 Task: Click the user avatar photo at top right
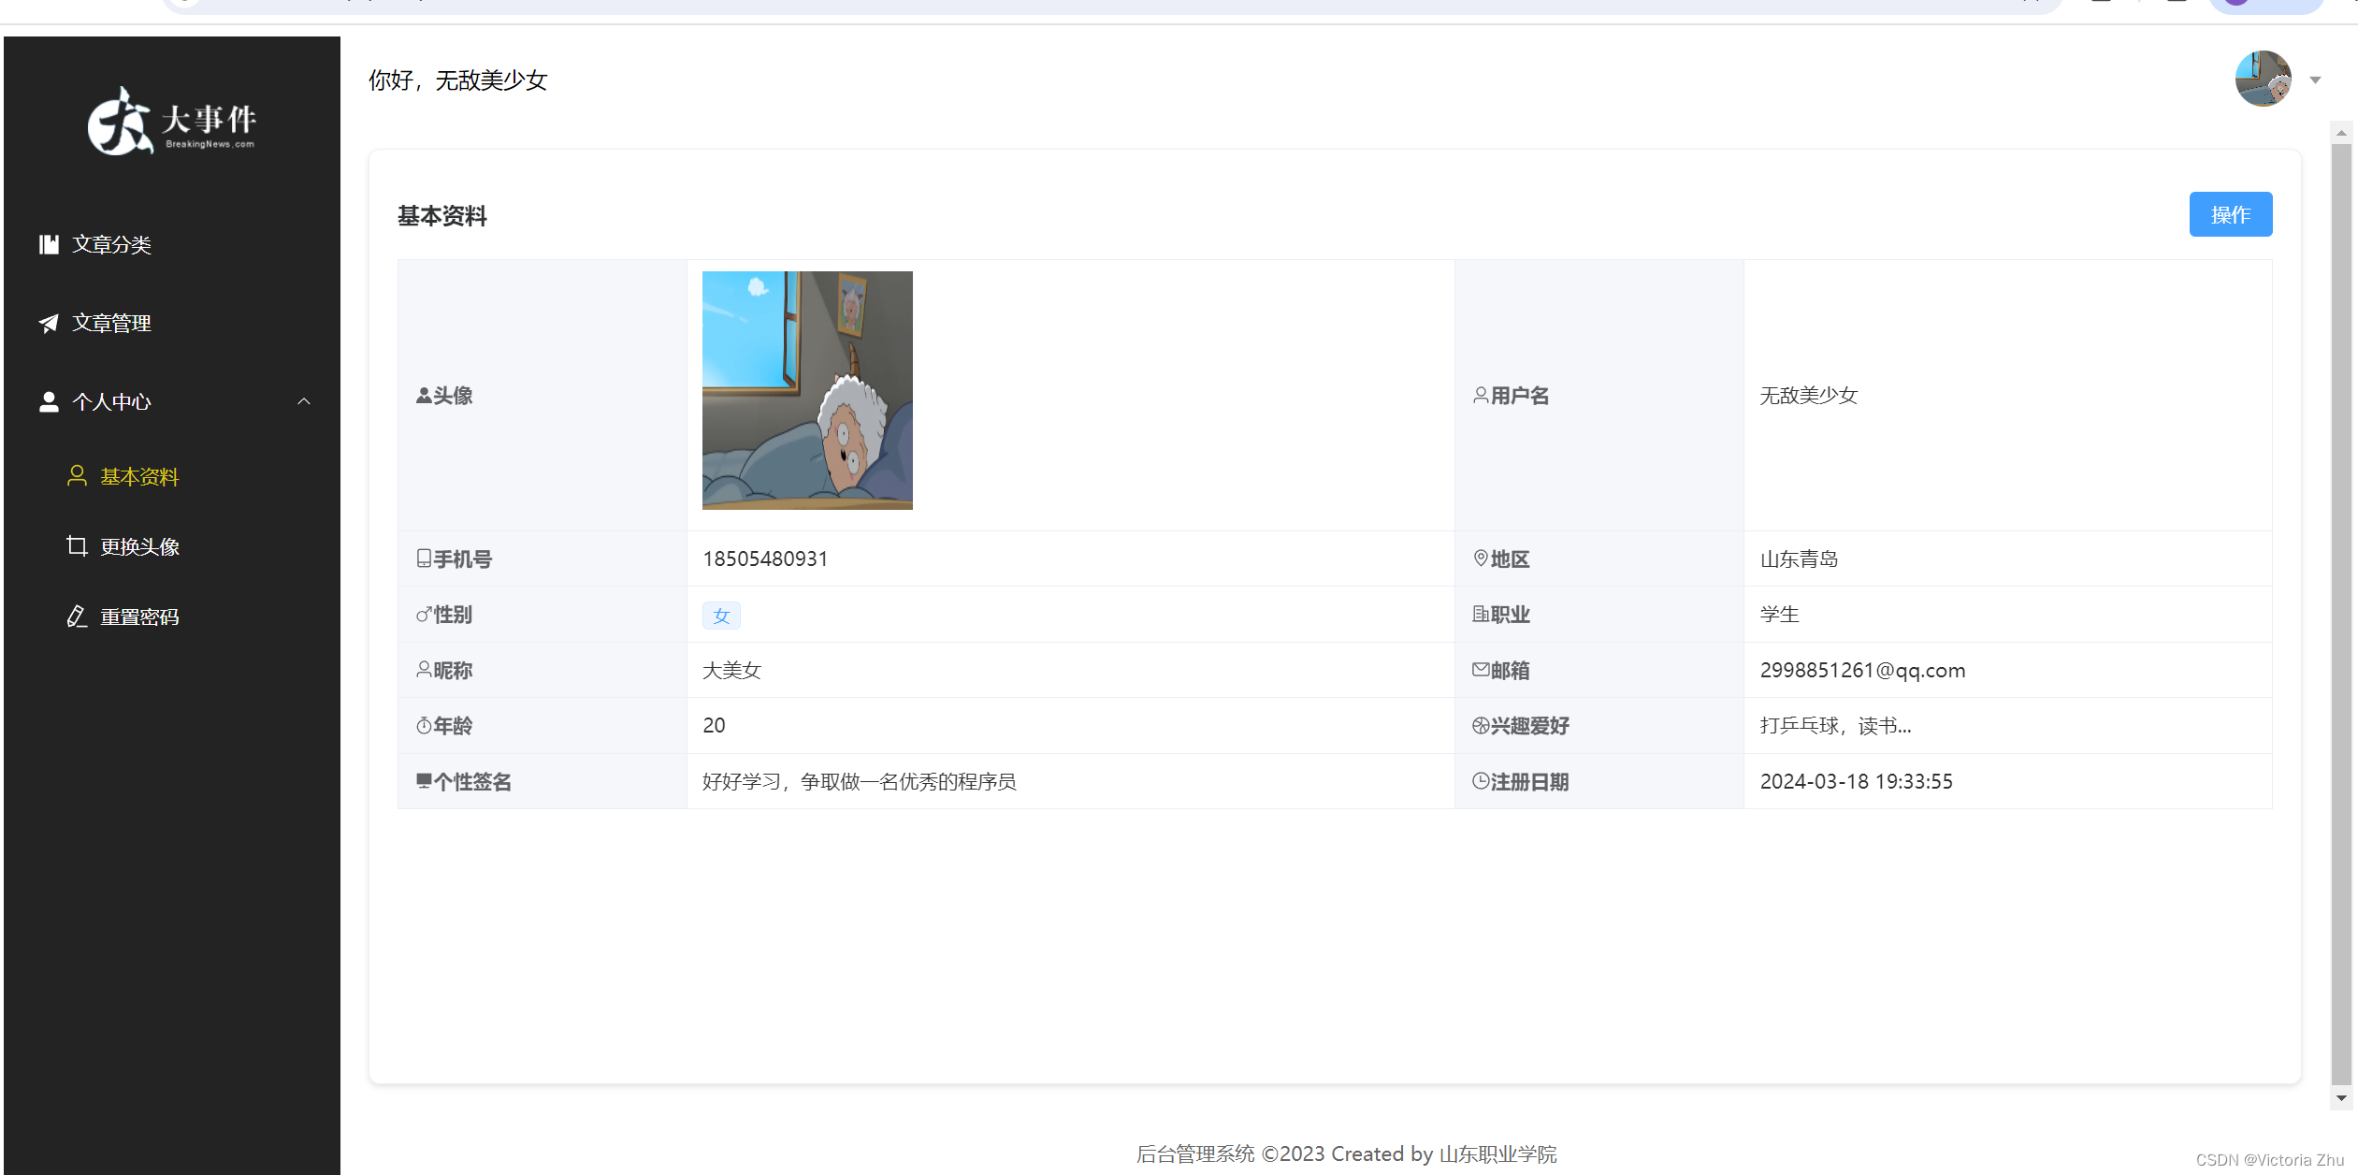tap(2263, 80)
